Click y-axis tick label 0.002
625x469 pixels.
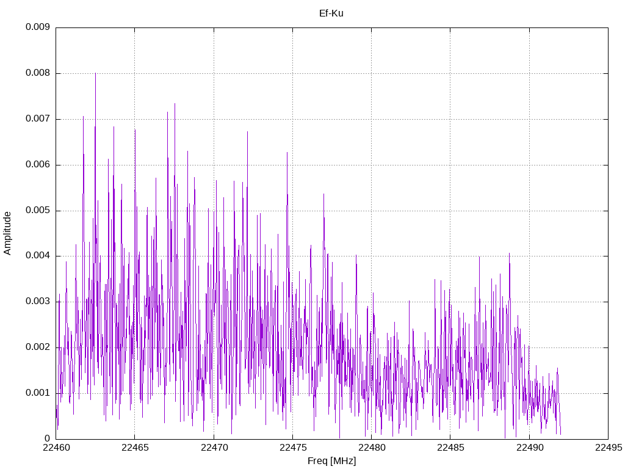38,347
